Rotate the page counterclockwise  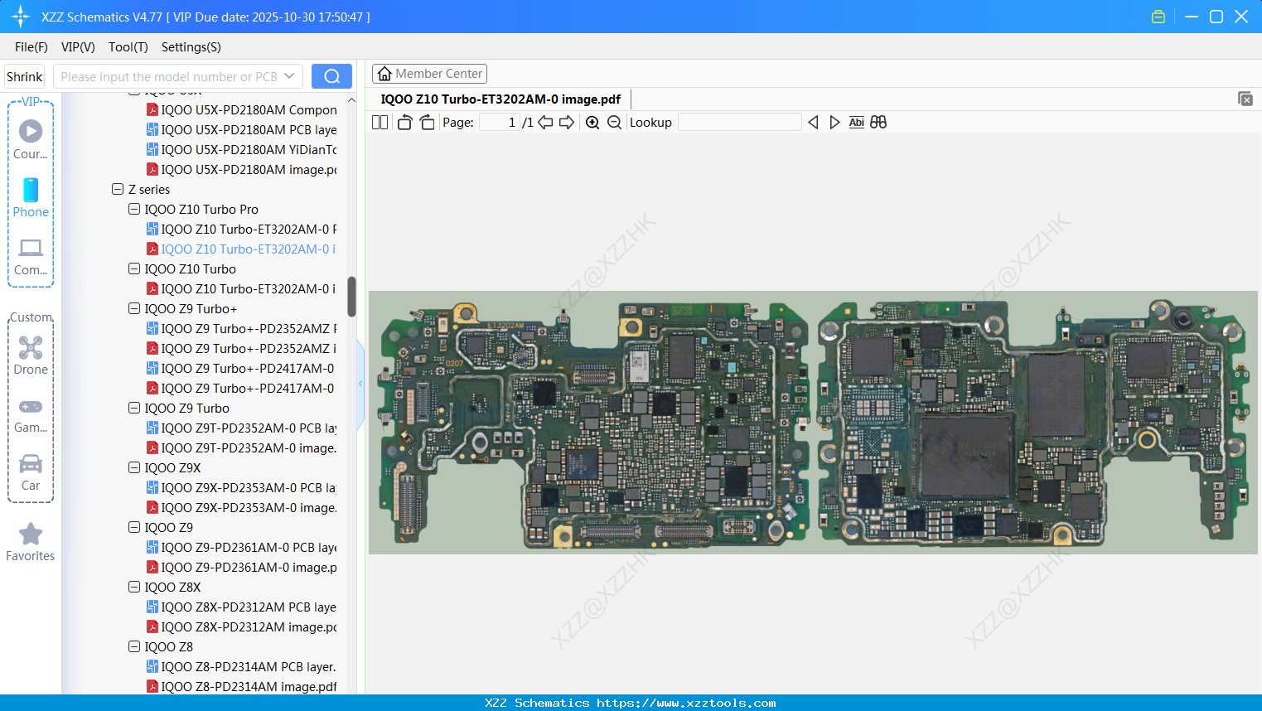(404, 123)
